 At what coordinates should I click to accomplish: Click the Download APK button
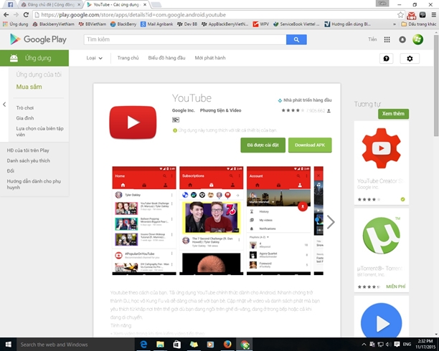click(310, 145)
